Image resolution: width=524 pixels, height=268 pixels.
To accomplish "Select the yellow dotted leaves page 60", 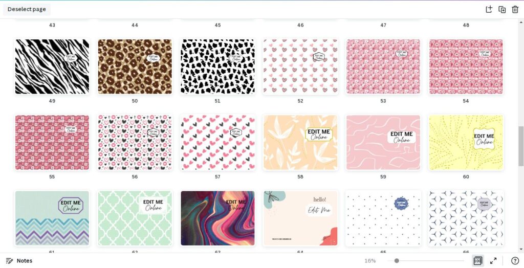I will tap(466, 142).
